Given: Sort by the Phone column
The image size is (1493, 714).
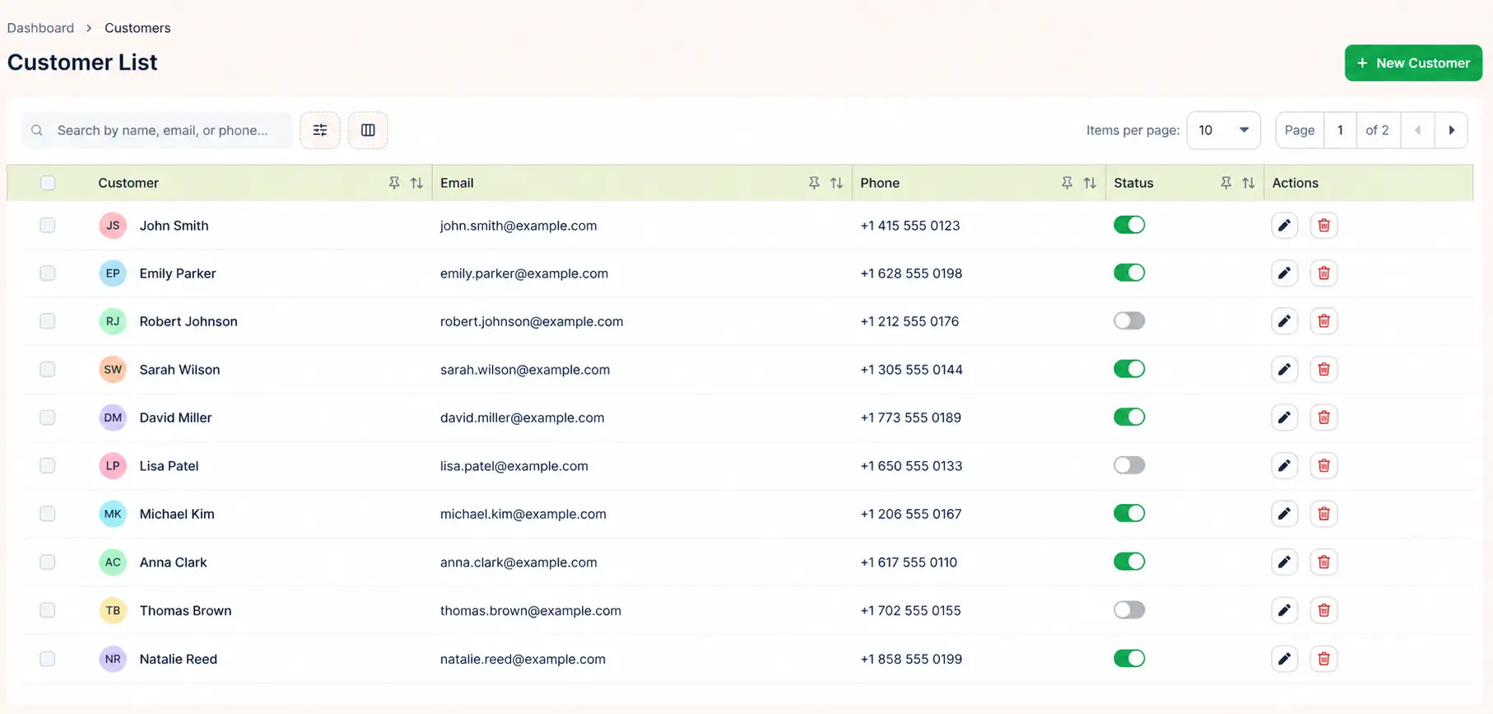Looking at the screenshot, I should (1090, 183).
